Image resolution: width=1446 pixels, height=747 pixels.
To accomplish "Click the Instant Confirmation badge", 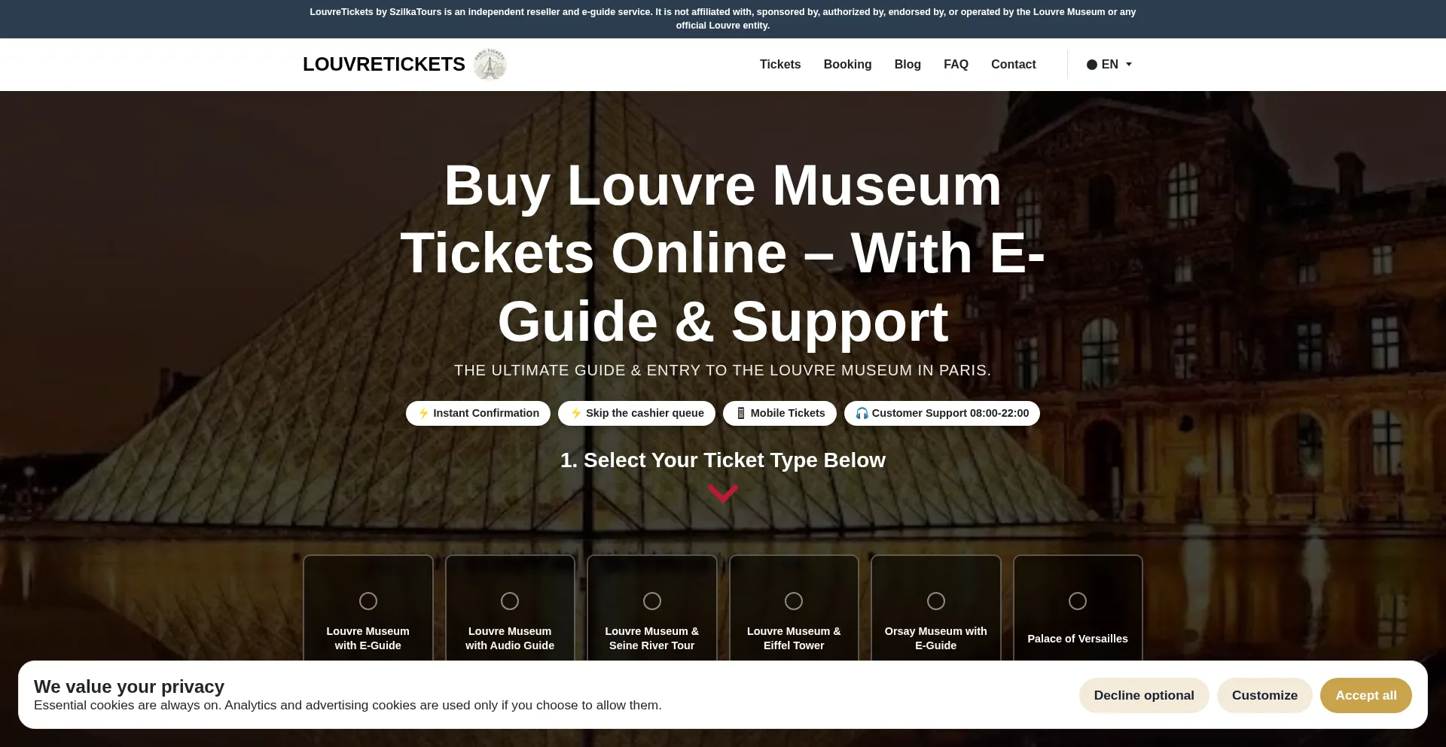I will [478, 413].
